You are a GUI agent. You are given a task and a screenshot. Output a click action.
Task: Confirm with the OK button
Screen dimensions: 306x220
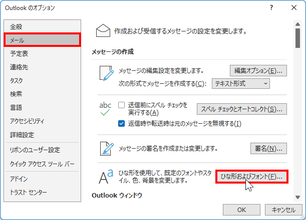coord(241,210)
